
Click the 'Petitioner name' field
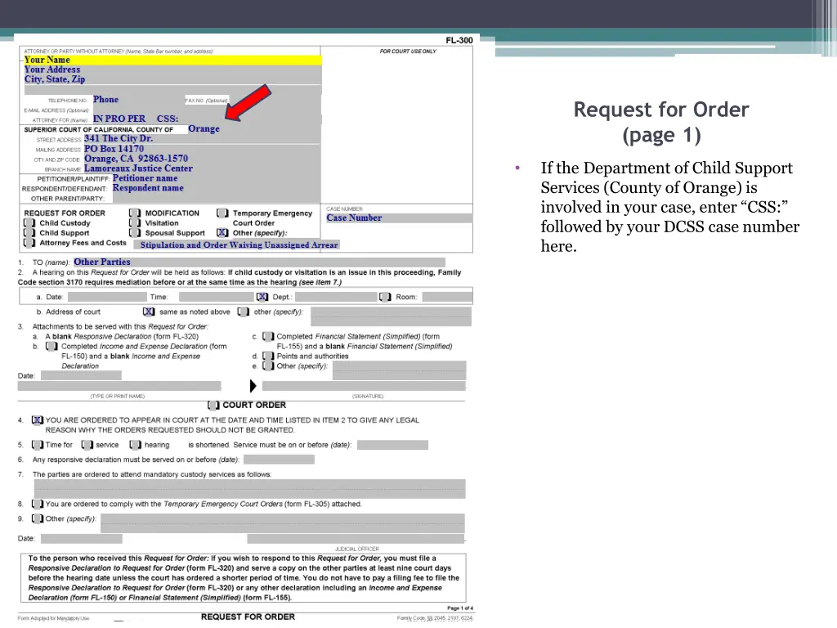[x=216, y=178]
